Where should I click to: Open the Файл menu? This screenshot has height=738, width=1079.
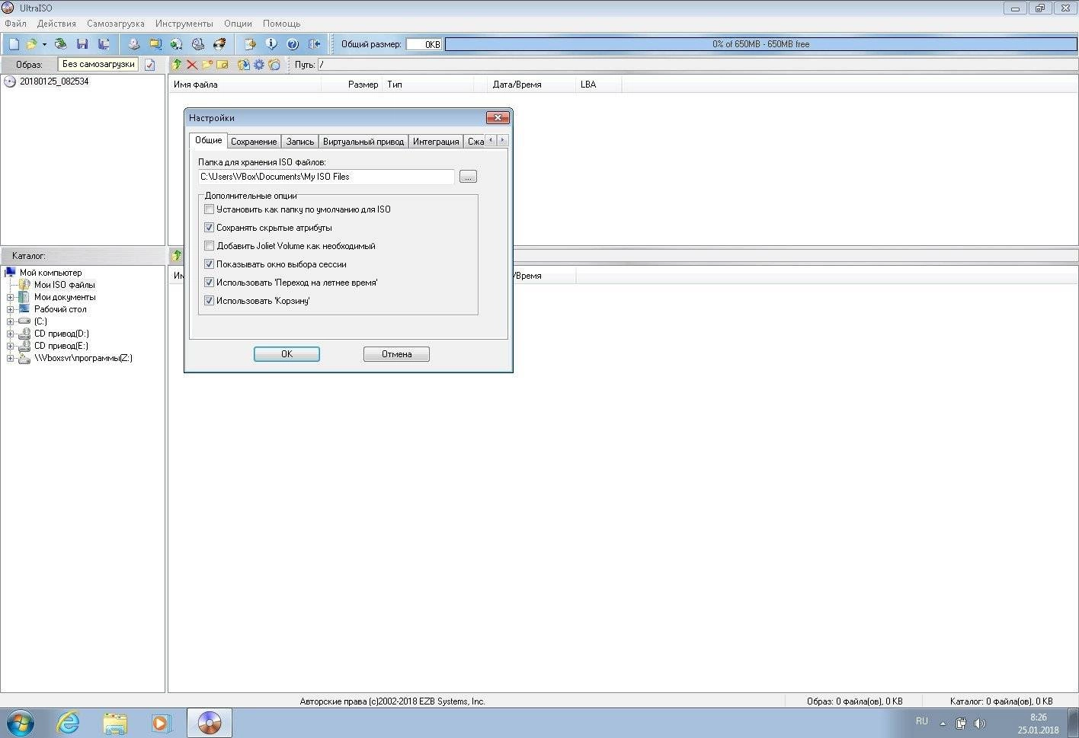[x=15, y=24]
